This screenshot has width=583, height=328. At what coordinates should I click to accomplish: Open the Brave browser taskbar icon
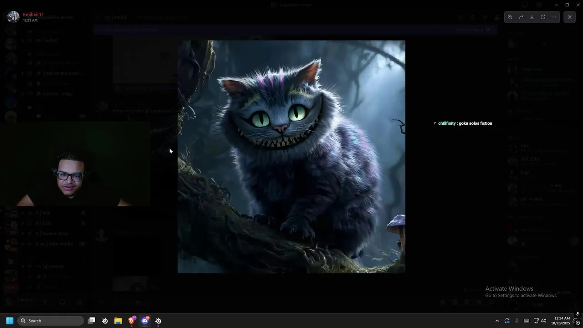(132, 321)
